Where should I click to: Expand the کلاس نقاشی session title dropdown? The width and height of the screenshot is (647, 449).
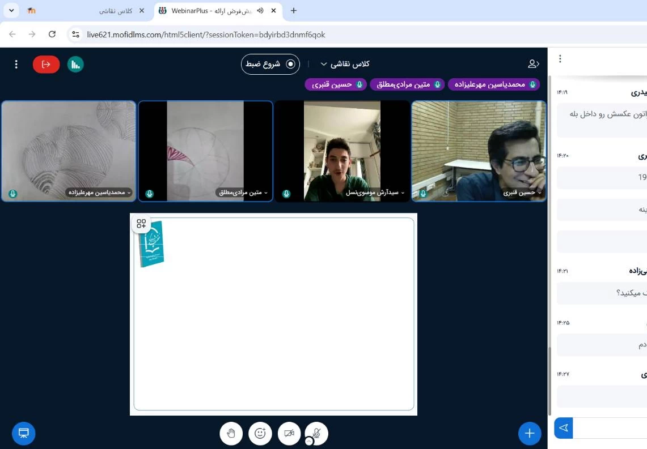[x=345, y=64]
